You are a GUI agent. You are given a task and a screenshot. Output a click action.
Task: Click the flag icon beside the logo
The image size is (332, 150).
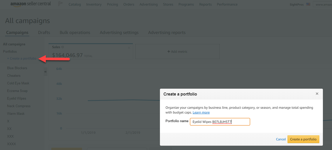point(61,4)
